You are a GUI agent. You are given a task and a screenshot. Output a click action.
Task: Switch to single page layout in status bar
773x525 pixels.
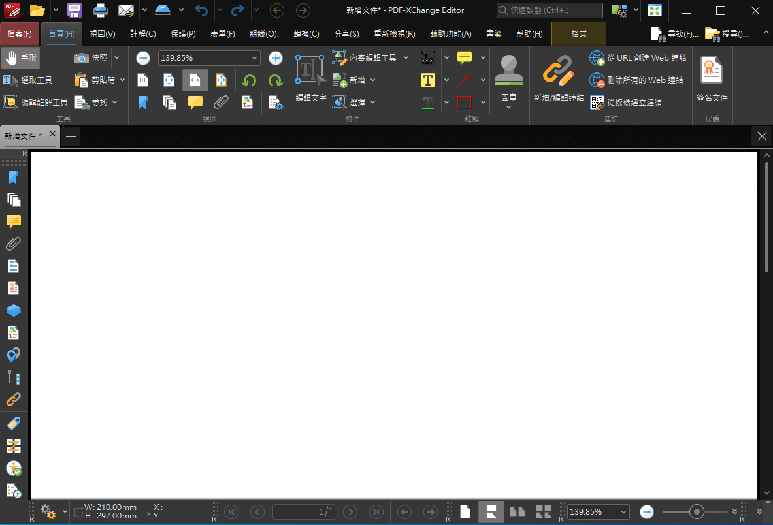coord(465,512)
